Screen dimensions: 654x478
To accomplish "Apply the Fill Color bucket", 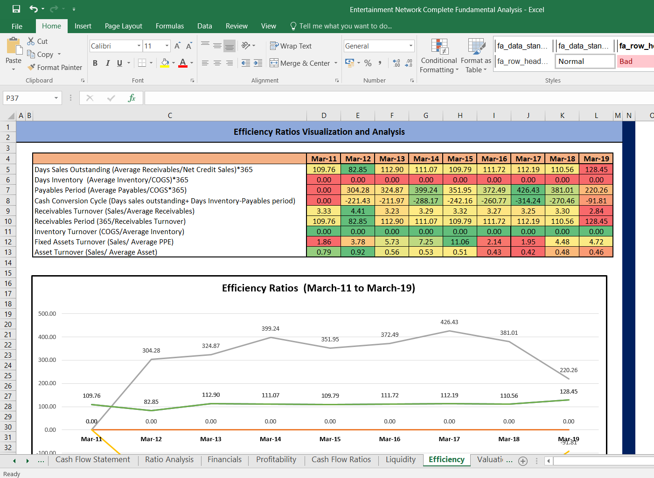I will pyautogui.click(x=165, y=62).
